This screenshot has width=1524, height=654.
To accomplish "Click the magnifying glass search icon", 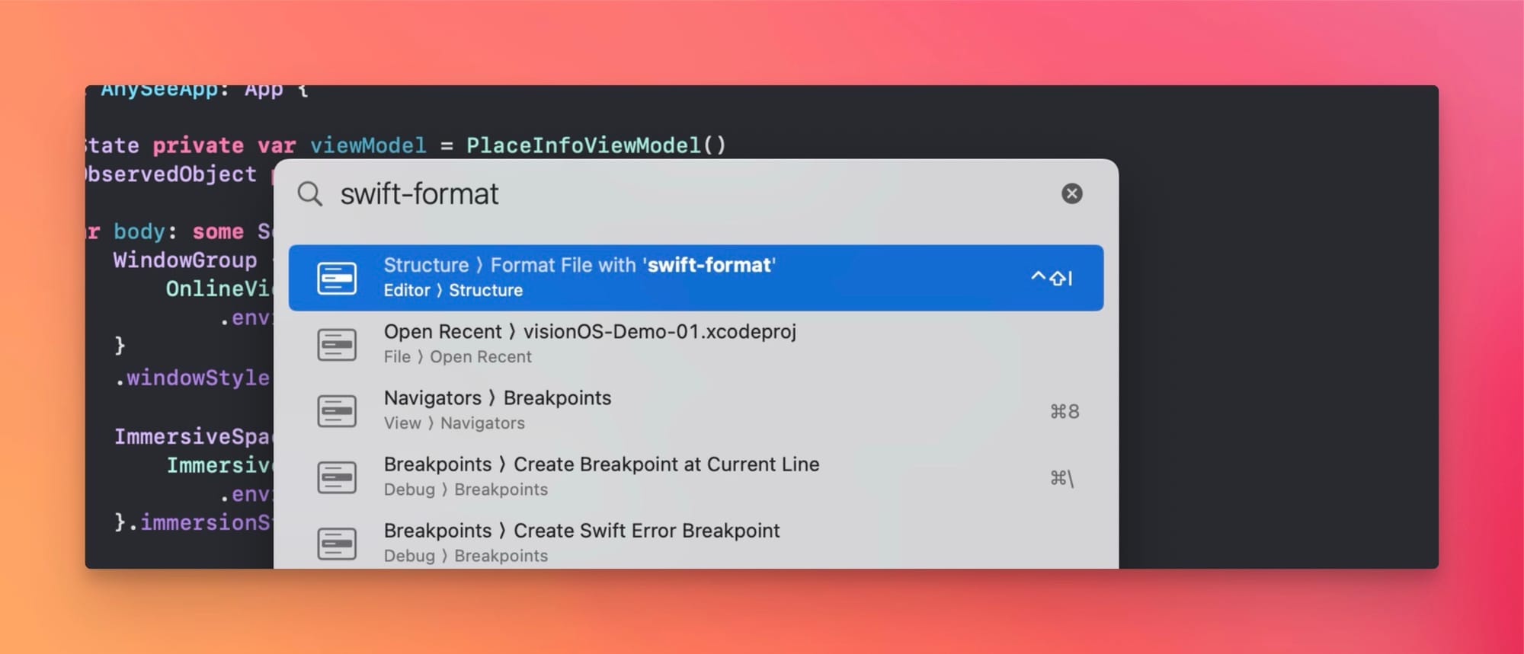I will (x=309, y=194).
